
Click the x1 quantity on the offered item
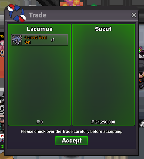(53, 40)
